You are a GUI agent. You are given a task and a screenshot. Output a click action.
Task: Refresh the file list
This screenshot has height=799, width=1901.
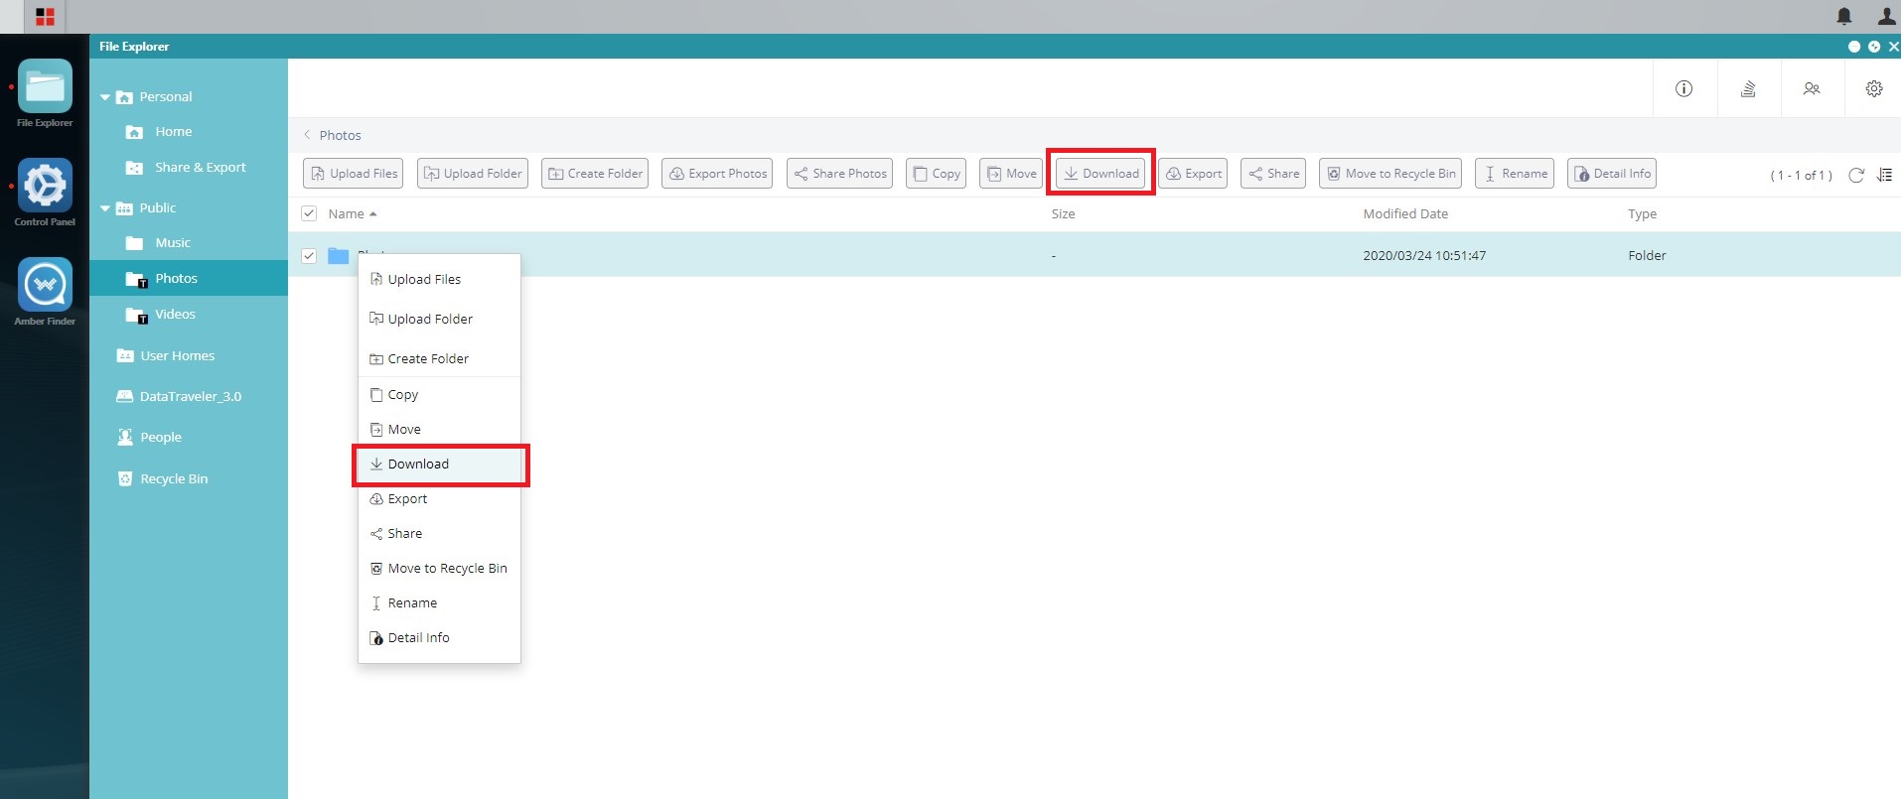[1855, 175]
